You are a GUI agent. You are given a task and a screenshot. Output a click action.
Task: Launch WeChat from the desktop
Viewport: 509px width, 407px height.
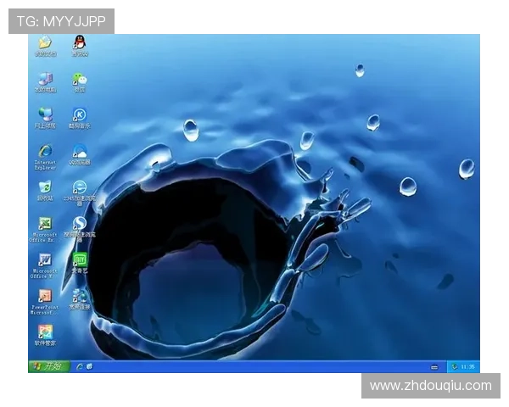[80, 80]
